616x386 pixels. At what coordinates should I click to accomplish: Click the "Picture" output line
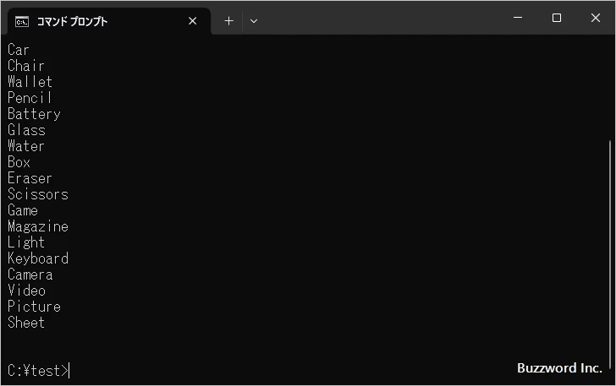click(35, 307)
